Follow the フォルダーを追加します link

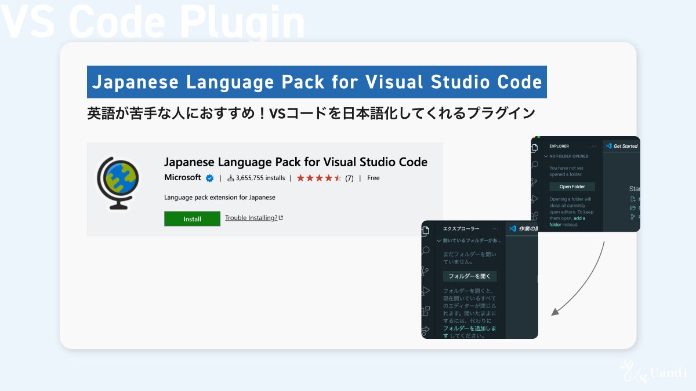[469, 332]
